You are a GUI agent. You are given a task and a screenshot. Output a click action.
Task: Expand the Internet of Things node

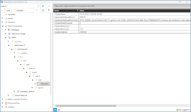(x=6, y=34)
